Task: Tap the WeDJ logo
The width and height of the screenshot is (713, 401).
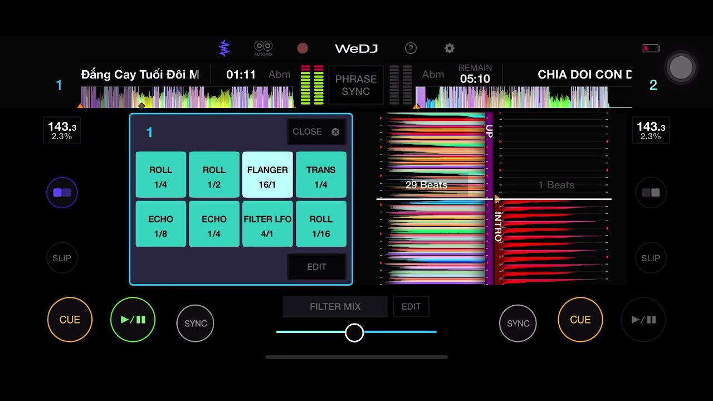Action: (x=356, y=48)
